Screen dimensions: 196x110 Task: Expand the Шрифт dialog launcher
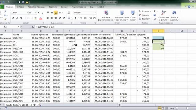tap(43, 23)
